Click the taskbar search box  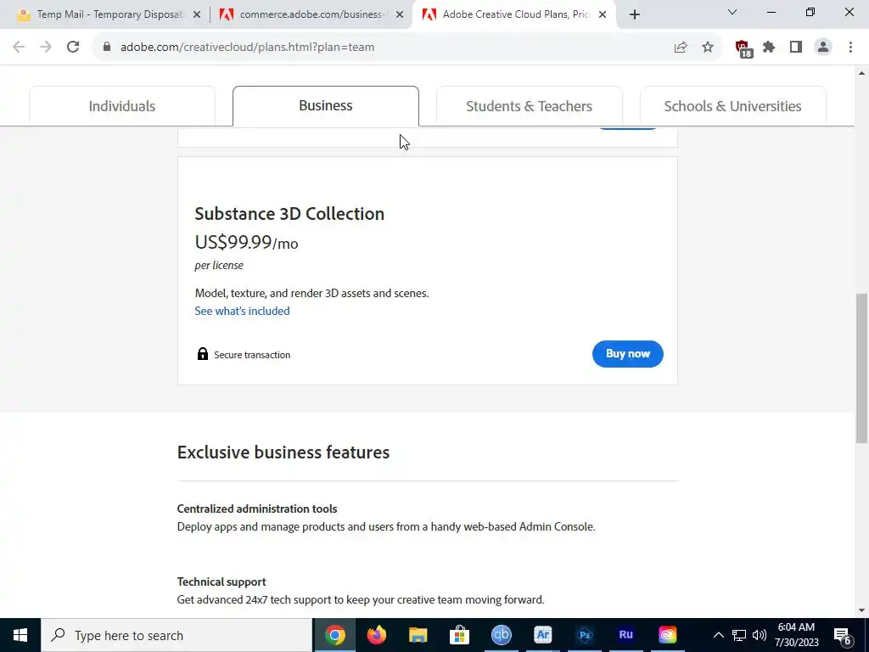[177, 635]
